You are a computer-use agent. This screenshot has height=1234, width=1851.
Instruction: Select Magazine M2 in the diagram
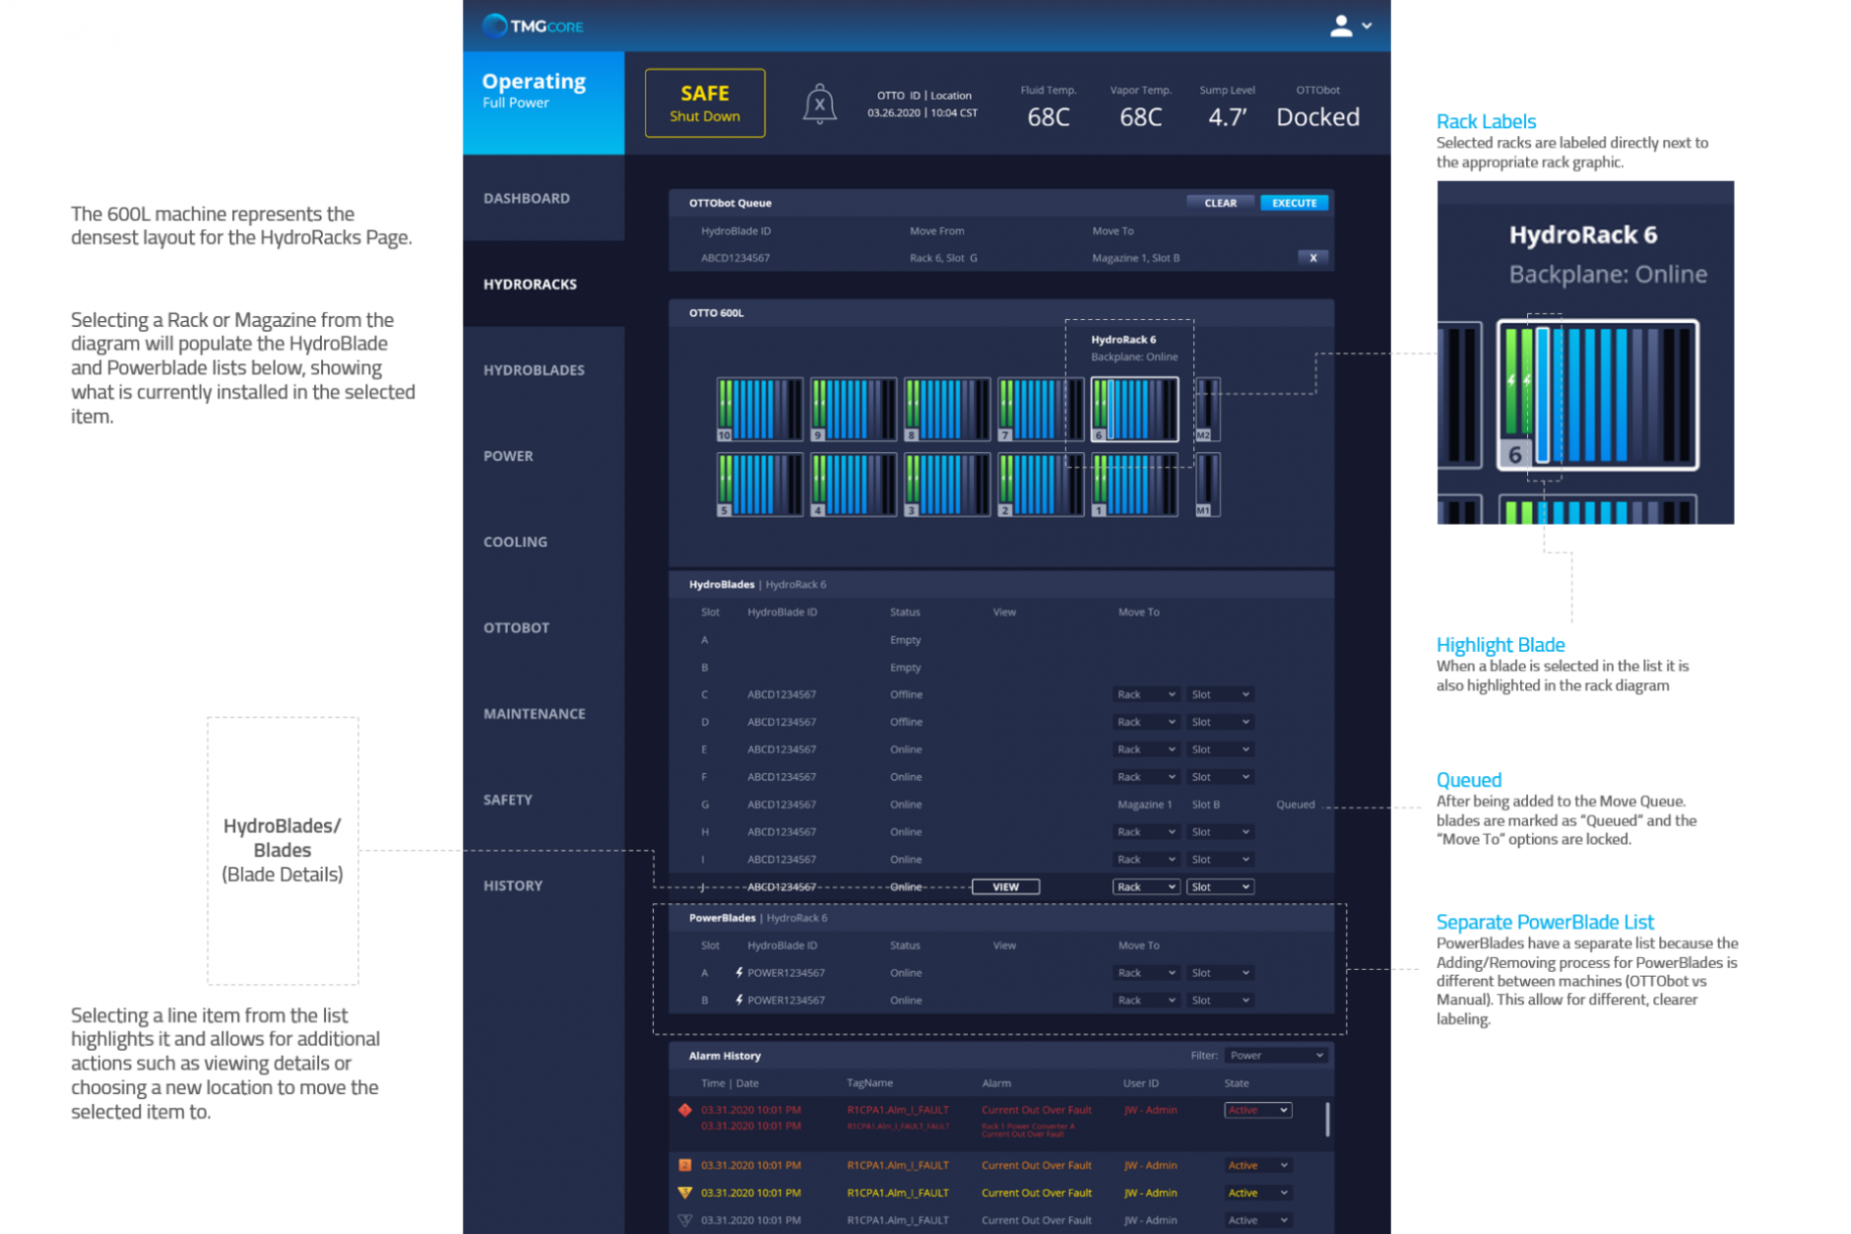tap(1207, 409)
